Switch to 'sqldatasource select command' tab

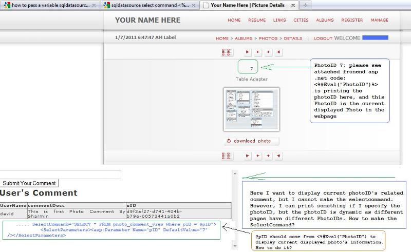pos(148,5)
